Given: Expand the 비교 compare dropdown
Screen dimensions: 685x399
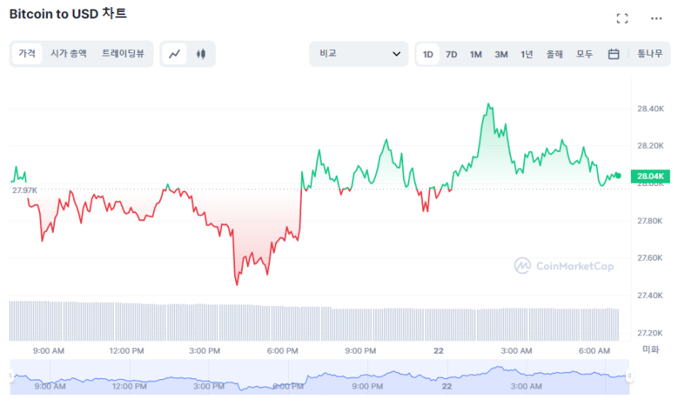Looking at the screenshot, I should 358,54.
